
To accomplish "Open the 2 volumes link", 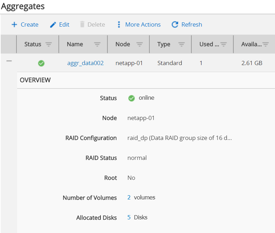I will click(x=129, y=198).
